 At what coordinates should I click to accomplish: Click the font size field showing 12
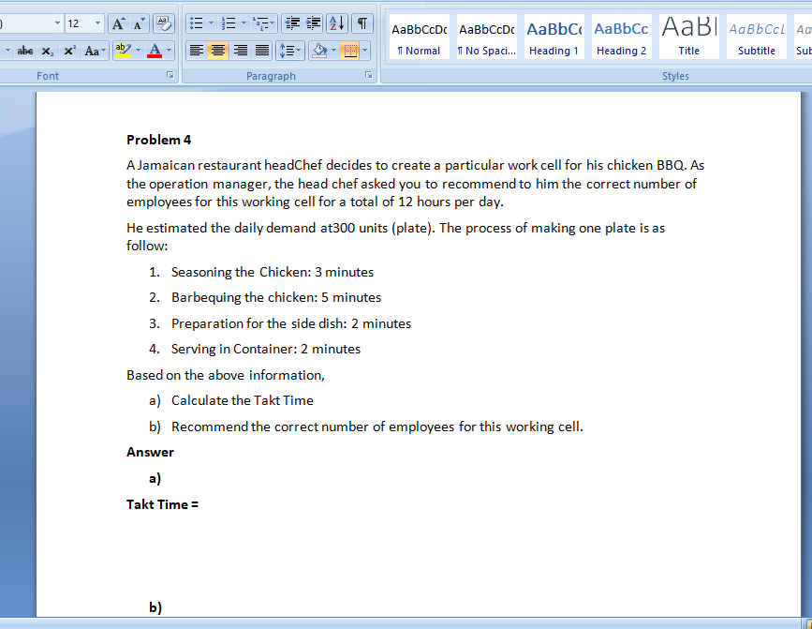click(x=79, y=23)
